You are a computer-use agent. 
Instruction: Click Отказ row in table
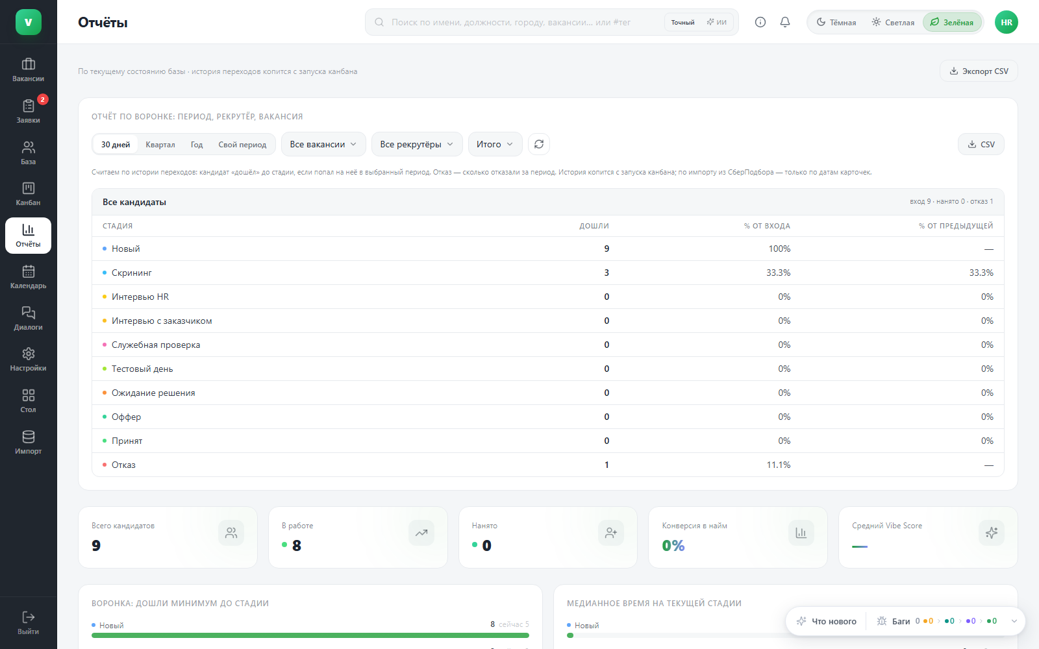click(548, 465)
